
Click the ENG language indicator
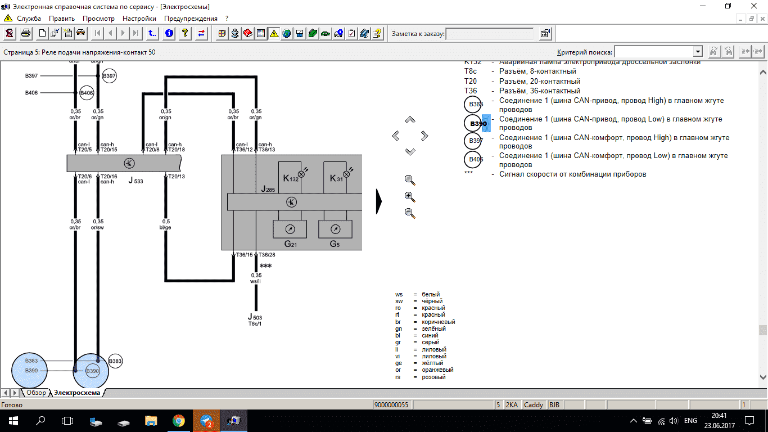(x=690, y=420)
